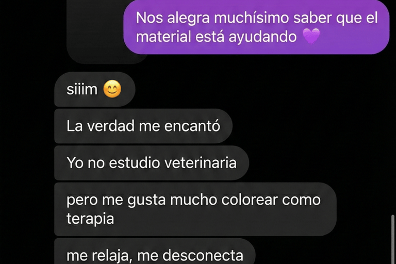The image size is (396, 264).
Task: Click the word 'veterinaria' in the chat
Action: [201, 163]
